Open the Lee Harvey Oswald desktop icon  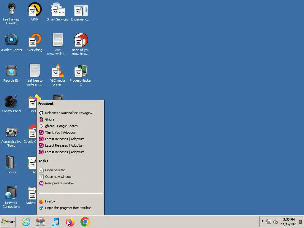click(11, 14)
